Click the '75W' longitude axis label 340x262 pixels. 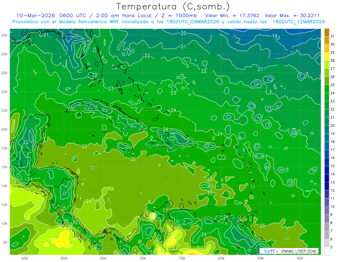pos(143,258)
